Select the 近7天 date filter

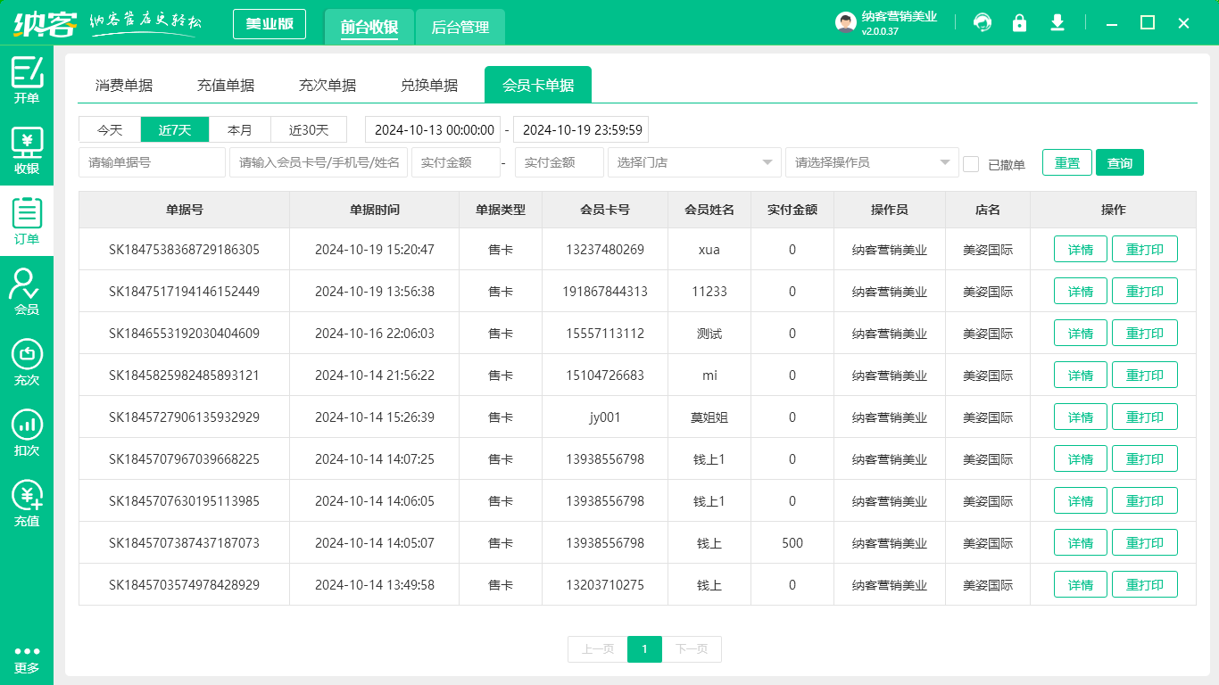point(175,129)
